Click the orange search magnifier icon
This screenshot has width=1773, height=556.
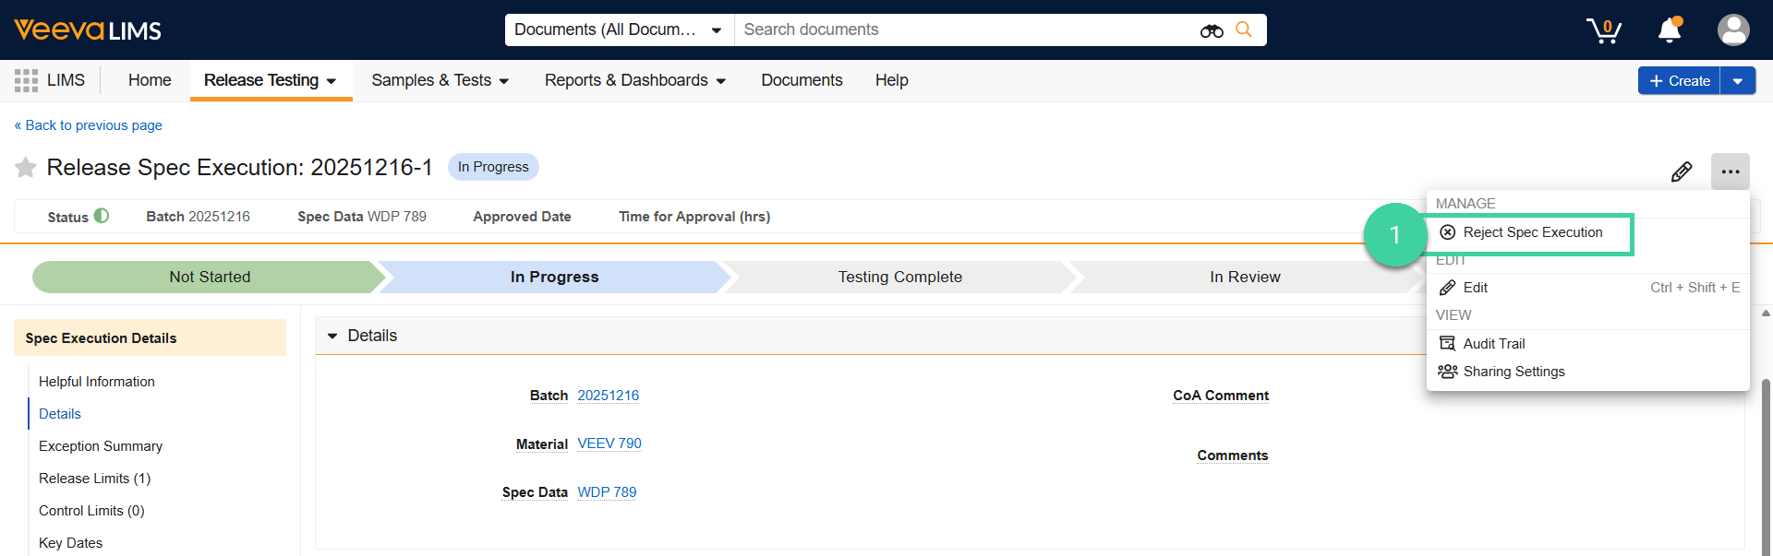coord(1244,30)
